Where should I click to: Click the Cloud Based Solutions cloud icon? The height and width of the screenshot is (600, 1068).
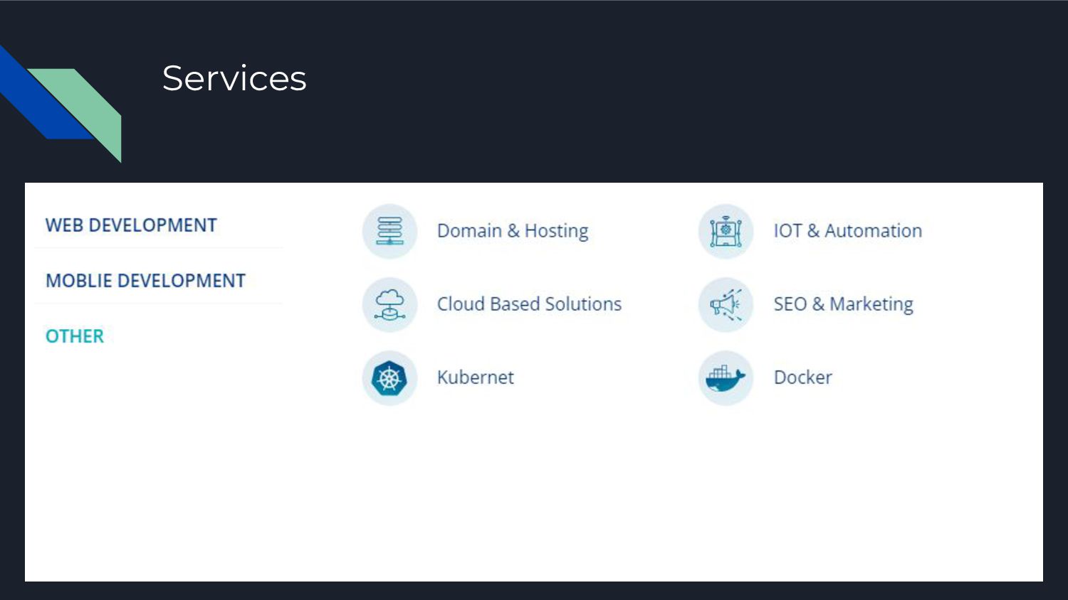pyautogui.click(x=389, y=304)
